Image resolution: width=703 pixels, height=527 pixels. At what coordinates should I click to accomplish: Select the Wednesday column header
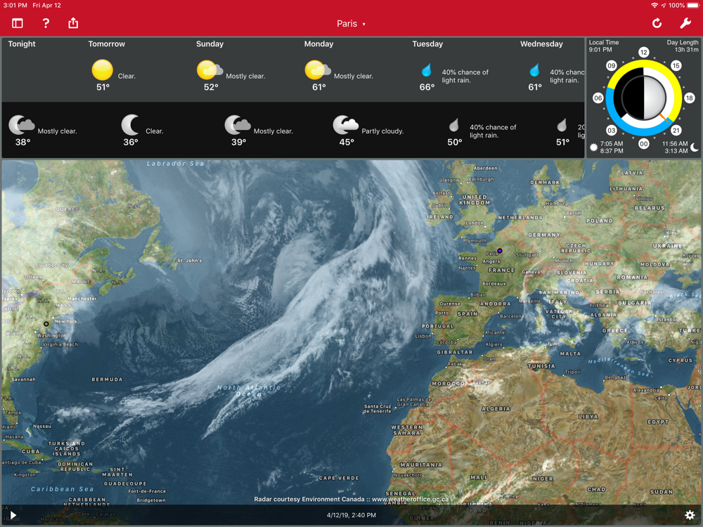coord(541,44)
